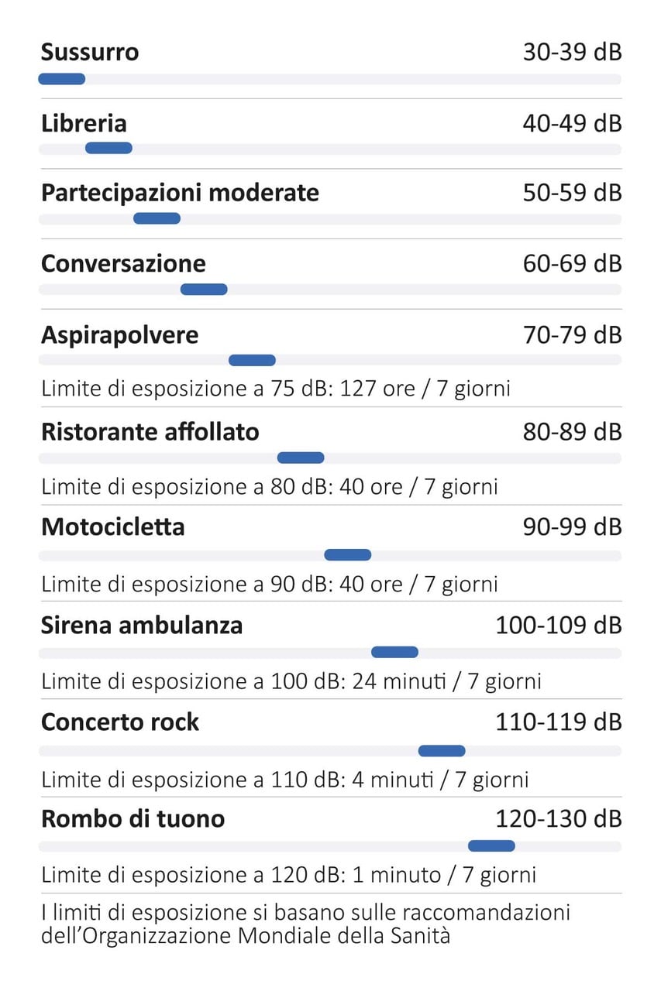Click the Concerto rock blue bar
The width and height of the screenshot is (661, 991).
442,750
